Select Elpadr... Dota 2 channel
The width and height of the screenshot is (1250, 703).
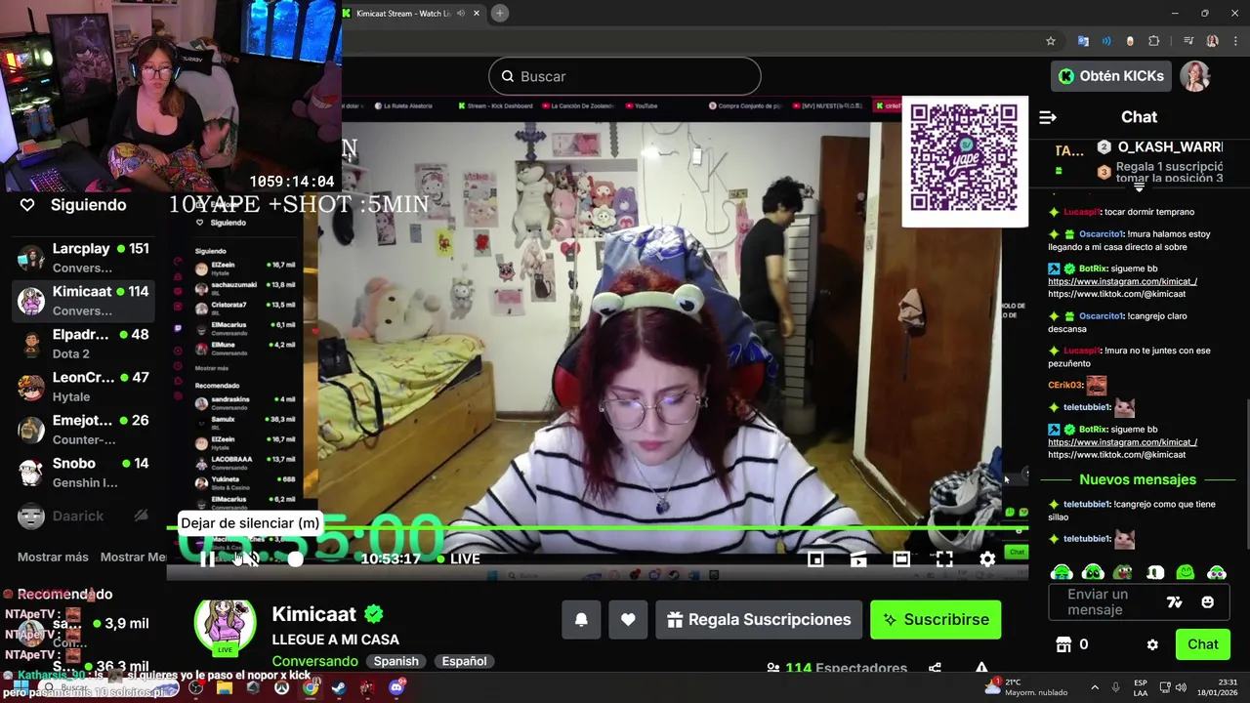pyautogui.click(x=83, y=344)
